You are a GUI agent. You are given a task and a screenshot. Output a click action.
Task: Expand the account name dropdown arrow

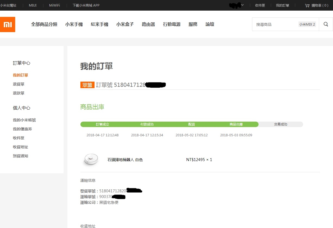click(243, 5)
